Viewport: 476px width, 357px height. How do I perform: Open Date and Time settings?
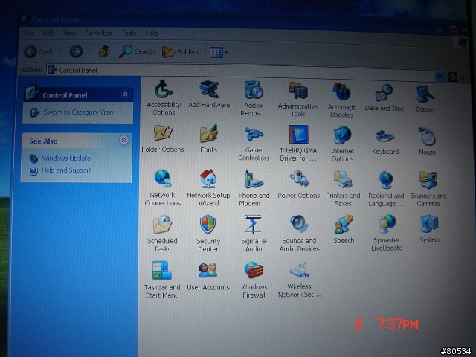click(x=385, y=98)
